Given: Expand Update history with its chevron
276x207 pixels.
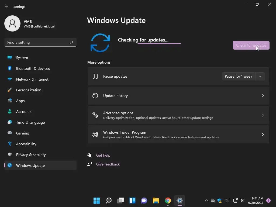Looking at the screenshot, I should click(263, 96).
